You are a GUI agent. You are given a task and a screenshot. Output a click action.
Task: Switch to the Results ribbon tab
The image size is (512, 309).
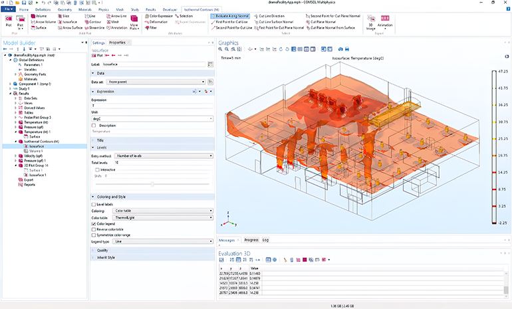click(151, 11)
